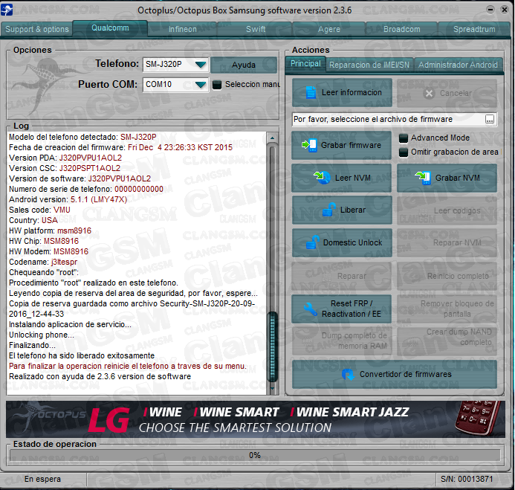The height and width of the screenshot is (490, 515).
Task: Click the 'Unlocking phone...' log line
Action: [42, 335]
